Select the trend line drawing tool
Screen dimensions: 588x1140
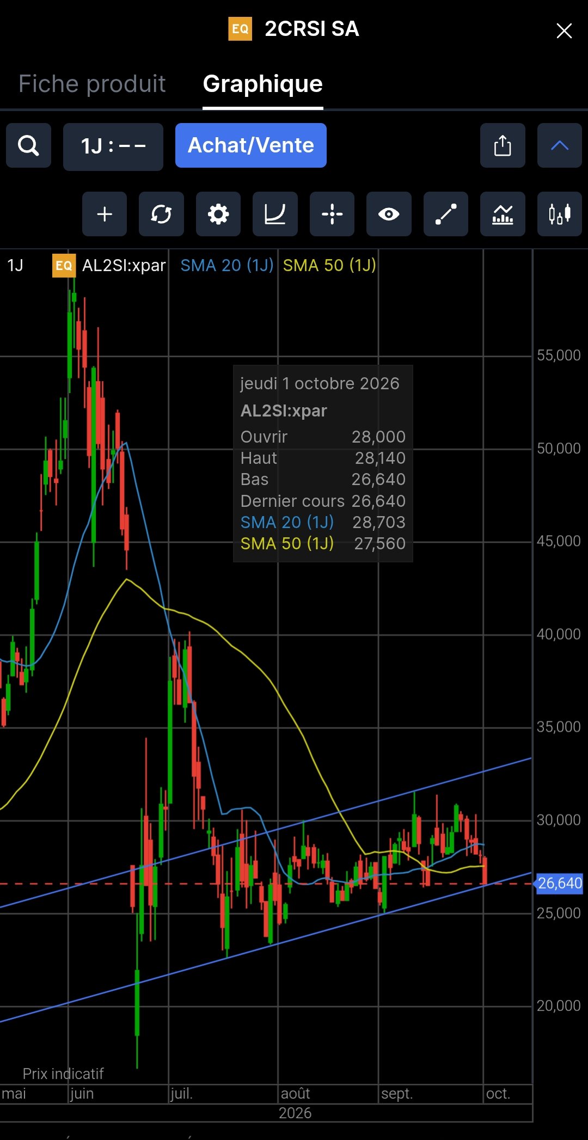tap(446, 214)
